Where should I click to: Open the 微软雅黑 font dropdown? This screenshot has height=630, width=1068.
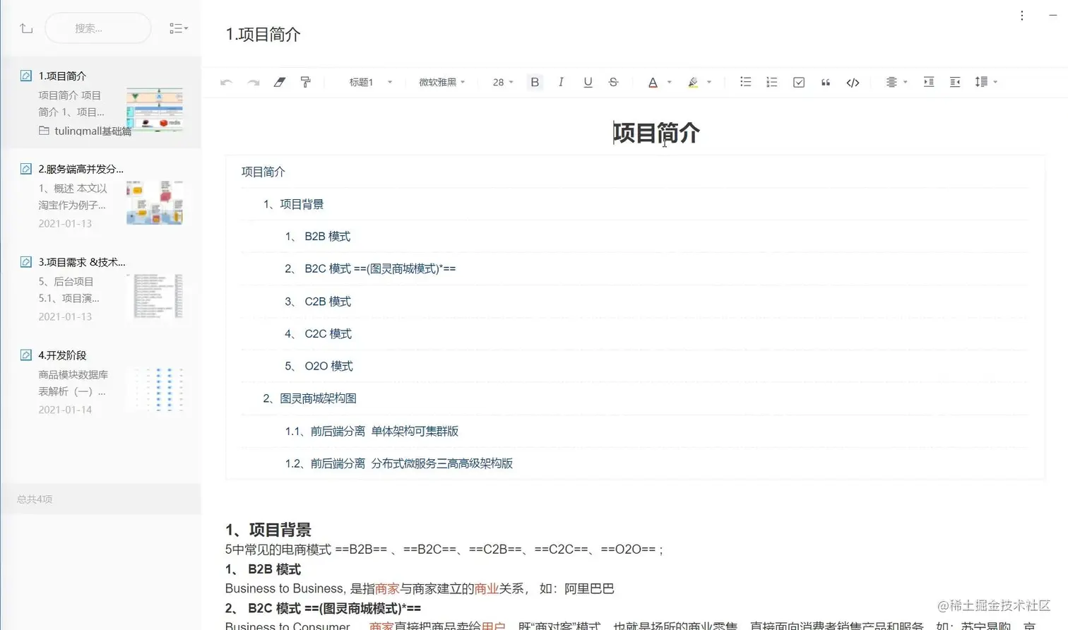[442, 82]
